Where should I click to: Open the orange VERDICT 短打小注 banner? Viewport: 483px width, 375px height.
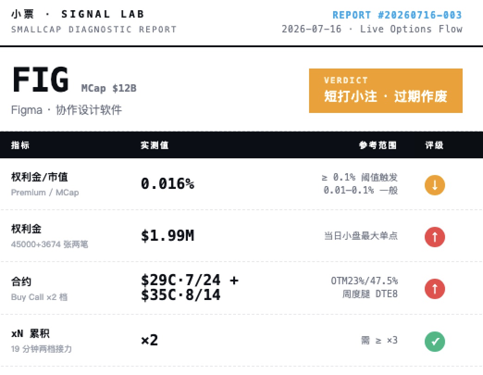(x=386, y=91)
